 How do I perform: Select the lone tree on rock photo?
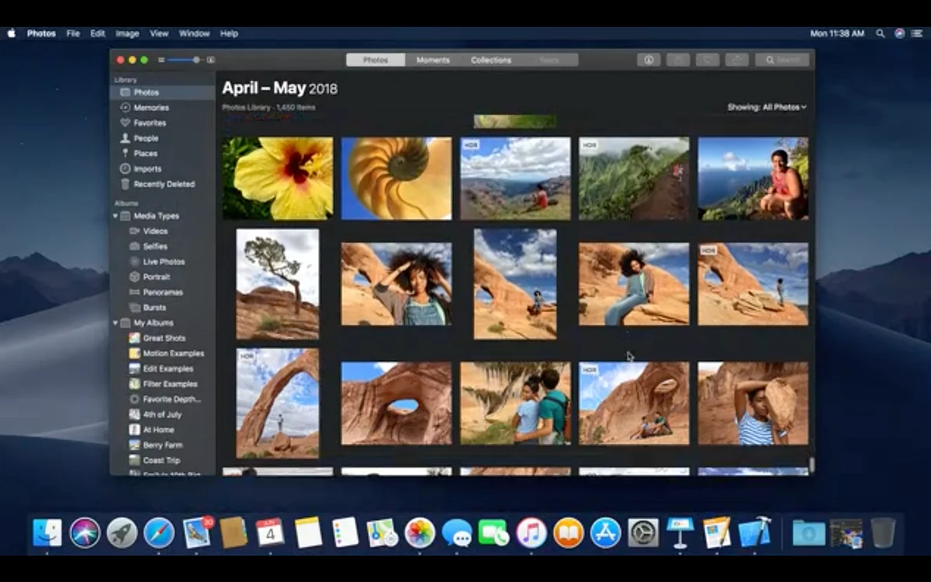tap(278, 284)
